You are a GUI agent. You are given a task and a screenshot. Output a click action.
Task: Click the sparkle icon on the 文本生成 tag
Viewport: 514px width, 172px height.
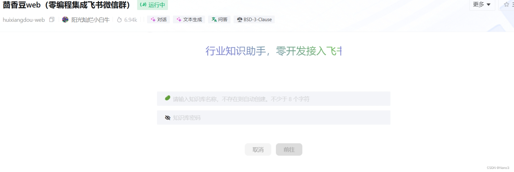pyautogui.click(x=179, y=20)
